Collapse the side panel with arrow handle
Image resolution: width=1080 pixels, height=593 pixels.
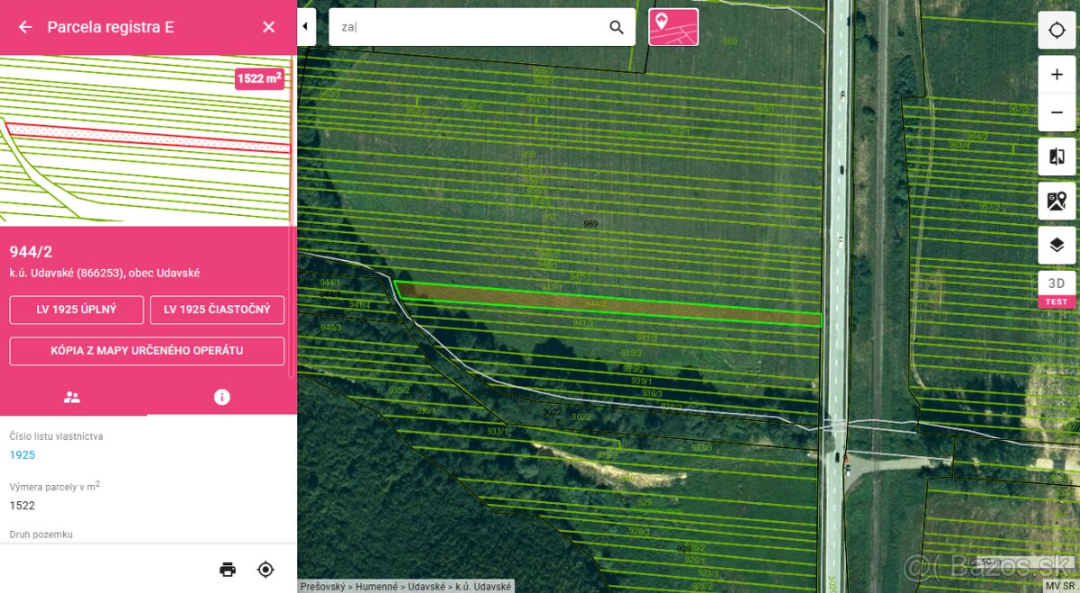(x=305, y=27)
